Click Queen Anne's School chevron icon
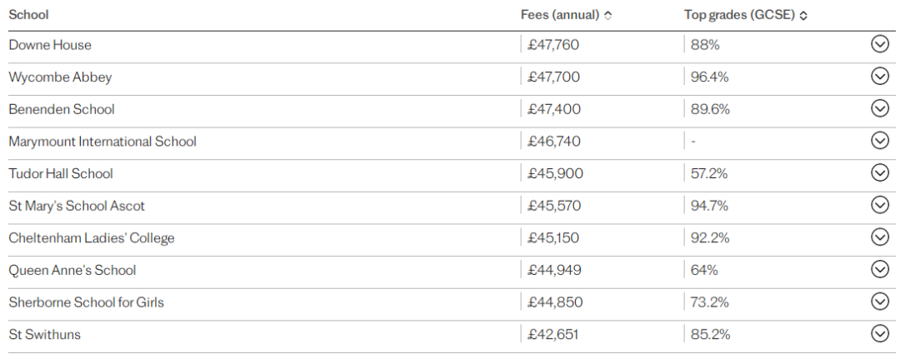Screen dimensions: 900x354 879,269
